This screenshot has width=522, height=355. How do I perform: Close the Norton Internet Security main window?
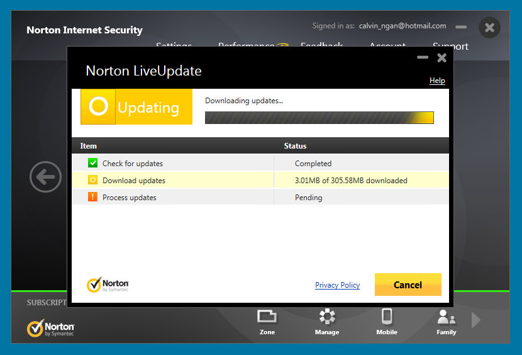(489, 27)
